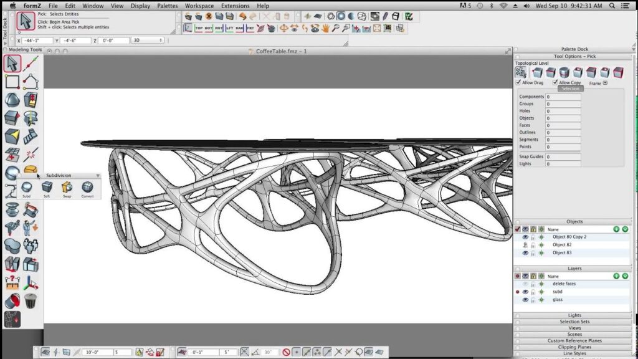Select the Convert subdivision tool
Screen dimensions: 638x359
[87, 187]
